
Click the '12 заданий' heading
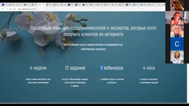pyautogui.click(x=75, y=68)
